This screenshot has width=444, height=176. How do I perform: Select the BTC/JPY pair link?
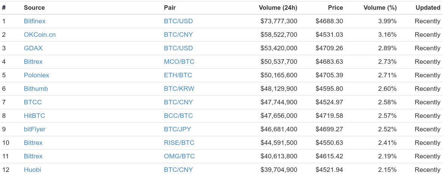[x=178, y=129]
